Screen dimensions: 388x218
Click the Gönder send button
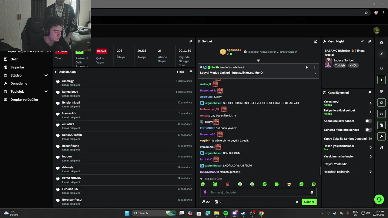click(x=309, y=202)
